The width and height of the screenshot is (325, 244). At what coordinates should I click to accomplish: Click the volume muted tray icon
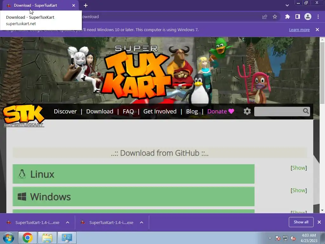click(x=293, y=238)
